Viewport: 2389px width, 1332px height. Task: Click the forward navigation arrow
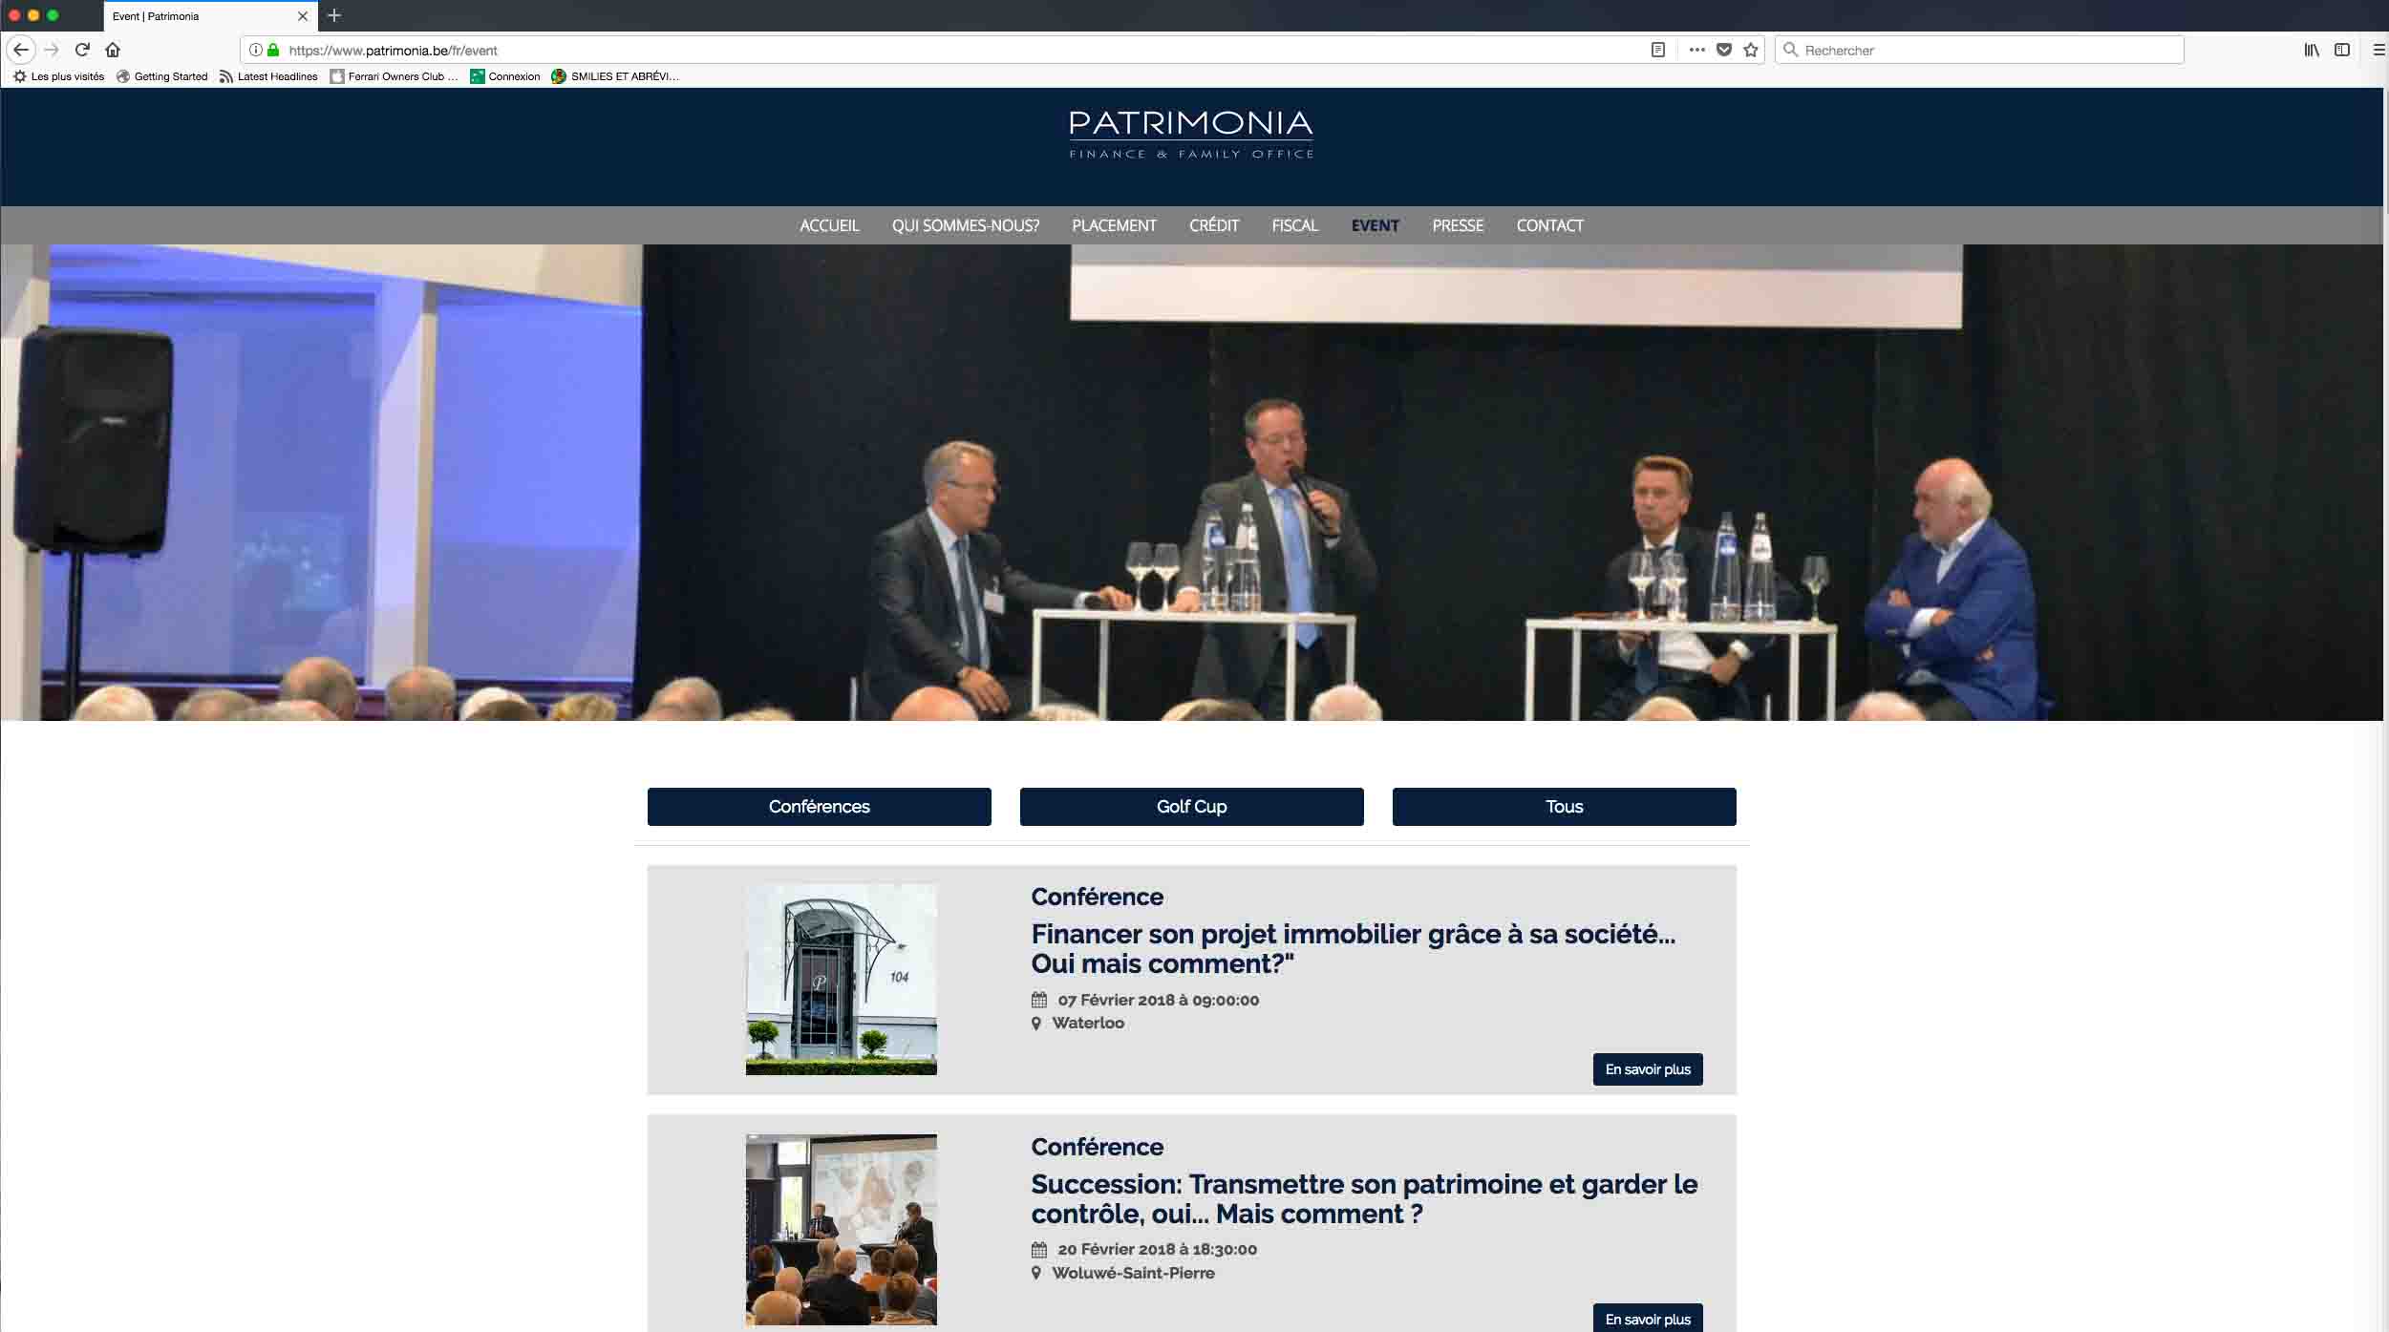click(52, 50)
